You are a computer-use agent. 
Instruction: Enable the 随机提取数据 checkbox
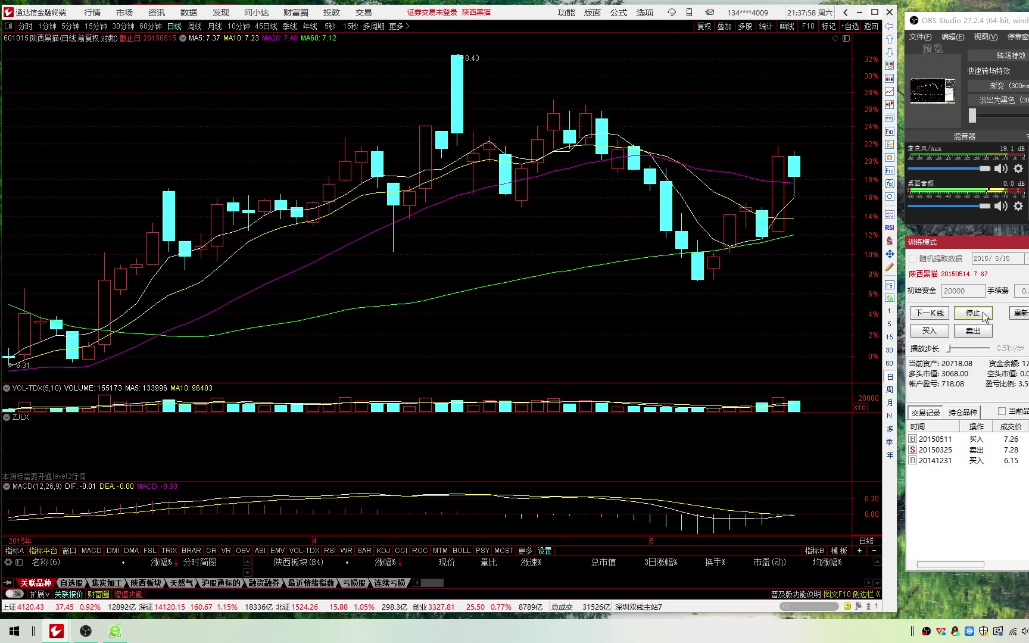tap(912, 258)
